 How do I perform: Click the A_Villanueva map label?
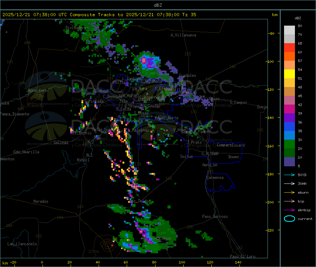183,35
